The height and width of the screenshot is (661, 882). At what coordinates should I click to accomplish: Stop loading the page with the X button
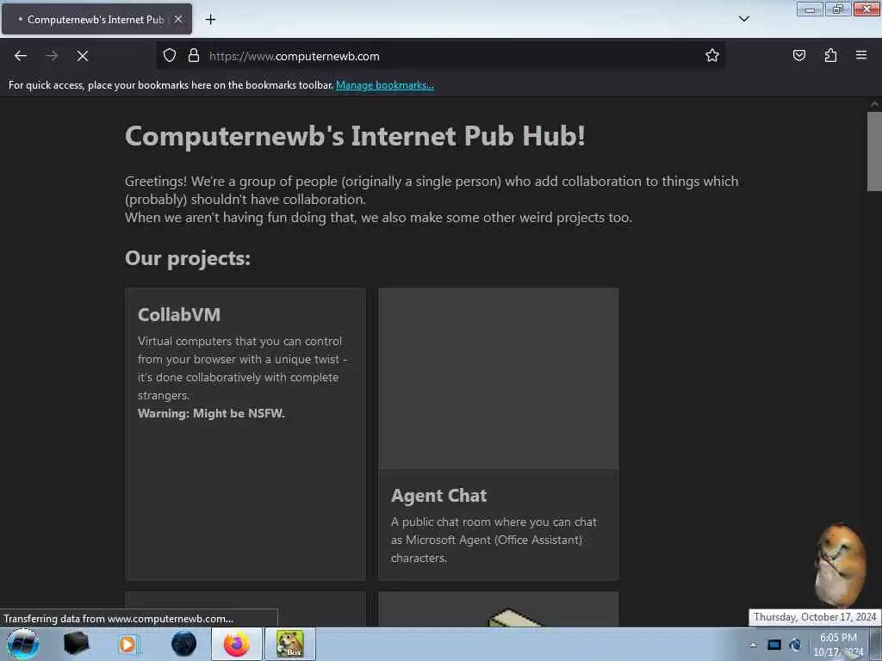(x=82, y=56)
